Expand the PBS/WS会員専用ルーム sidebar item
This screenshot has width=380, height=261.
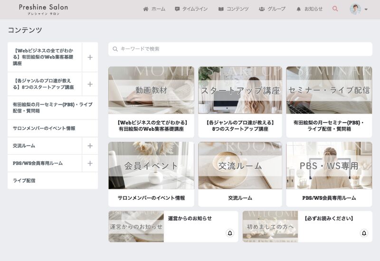[x=90, y=163]
